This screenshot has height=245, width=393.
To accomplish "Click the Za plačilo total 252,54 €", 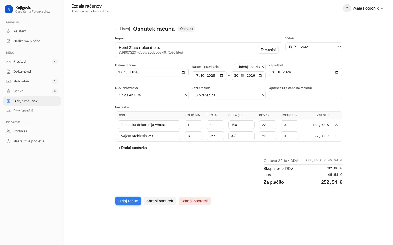I will click(x=332, y=182).
